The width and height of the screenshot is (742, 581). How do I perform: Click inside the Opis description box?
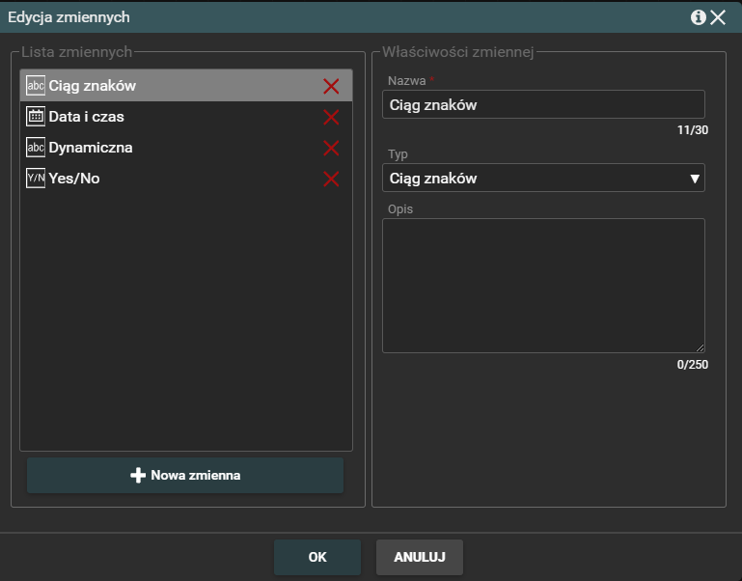pyautogui.click(x=543, y=286)
